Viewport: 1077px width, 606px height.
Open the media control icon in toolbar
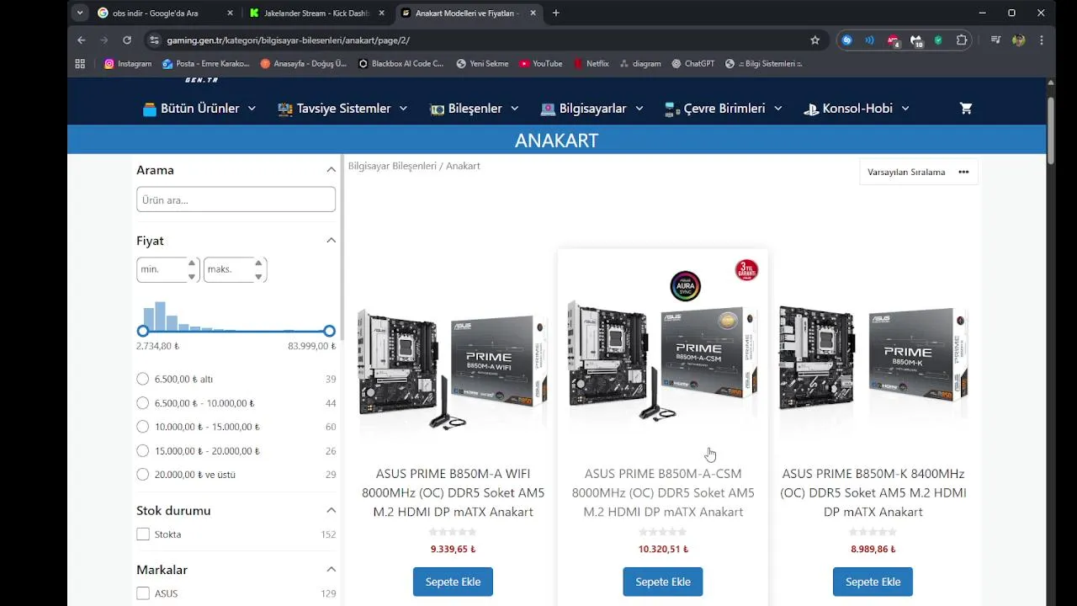[x=995, y=40]
